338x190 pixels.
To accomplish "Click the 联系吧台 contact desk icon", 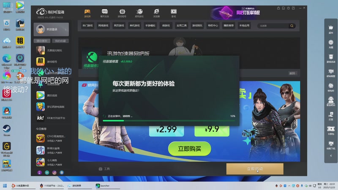I will [331, 102].
